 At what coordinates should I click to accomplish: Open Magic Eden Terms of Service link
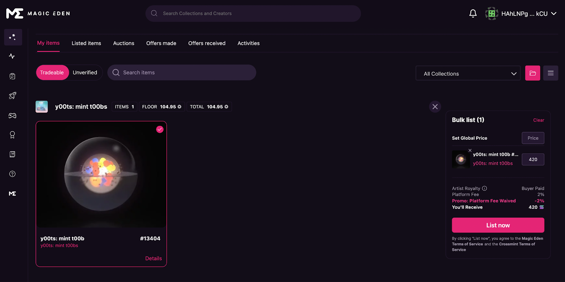498,241
